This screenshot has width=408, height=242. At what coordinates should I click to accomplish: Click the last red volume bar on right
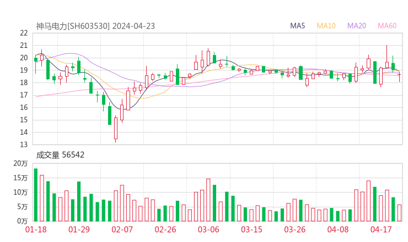coord(399,213)
